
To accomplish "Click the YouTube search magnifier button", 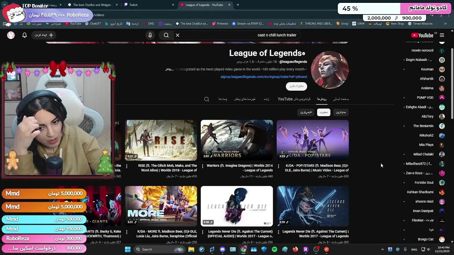I will 166,35.
